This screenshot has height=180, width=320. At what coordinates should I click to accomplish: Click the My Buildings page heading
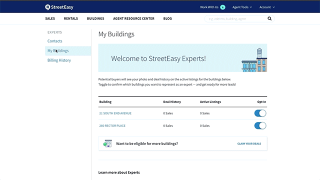pyautogui.click(x=116, y=34)
